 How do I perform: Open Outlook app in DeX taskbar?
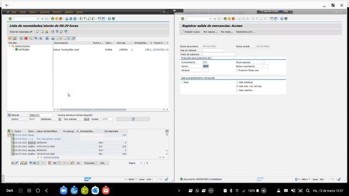pyautogui.click(x=95, y=191)
